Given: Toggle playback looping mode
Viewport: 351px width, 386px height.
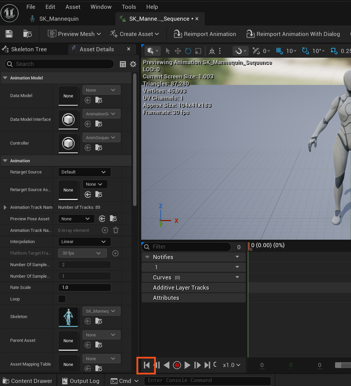Looking at the screenshot, I should [x=215, y=364].
